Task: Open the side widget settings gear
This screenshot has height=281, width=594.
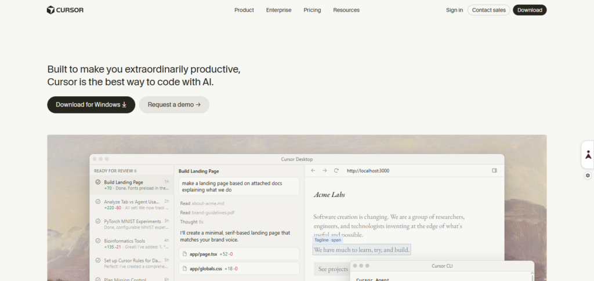Action: [x=588, y=176]
